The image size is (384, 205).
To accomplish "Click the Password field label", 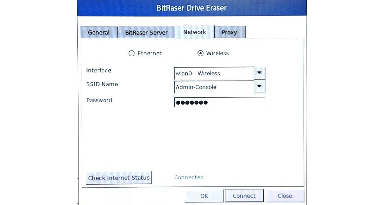I will coord(99,100).
